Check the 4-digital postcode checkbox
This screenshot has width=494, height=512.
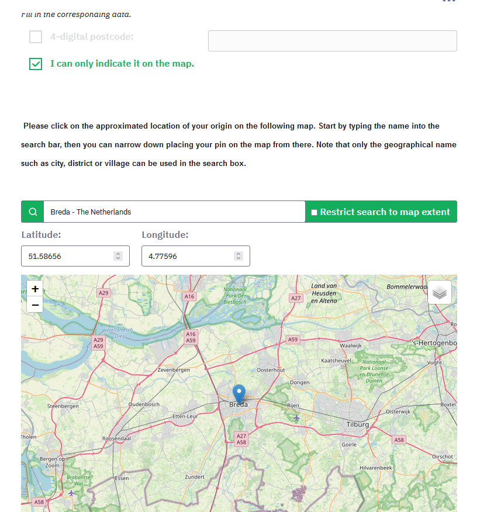tap(36, 37)
